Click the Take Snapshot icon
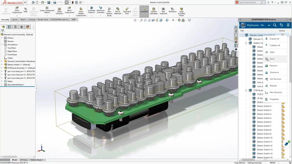Screen dimensions: 292x164 click(x=163, y=11)
